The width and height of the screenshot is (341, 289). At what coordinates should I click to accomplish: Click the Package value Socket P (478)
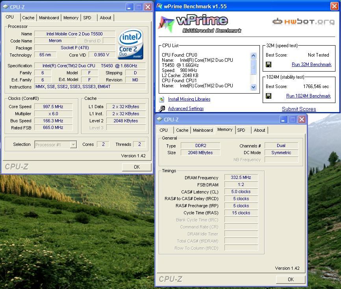(x=74, y=48)
